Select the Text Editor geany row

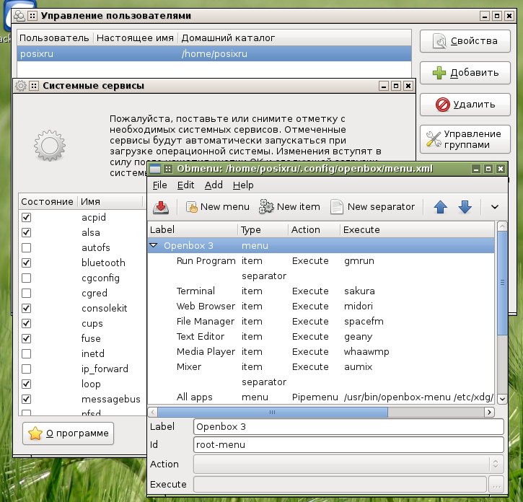(x=320, y=337)
